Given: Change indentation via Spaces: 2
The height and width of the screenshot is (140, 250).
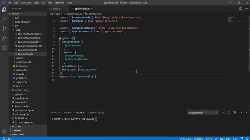Looking at the screenshot, I should (x=198, y=138).
